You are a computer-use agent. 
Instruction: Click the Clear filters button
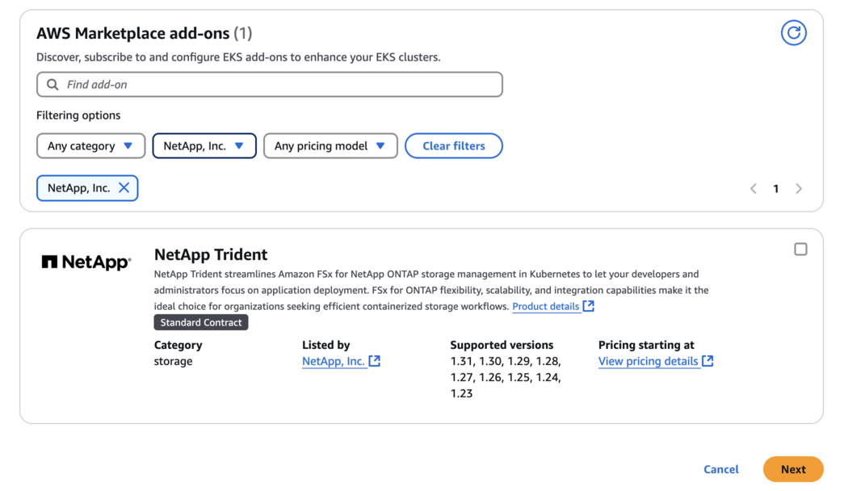coord(454,146)
